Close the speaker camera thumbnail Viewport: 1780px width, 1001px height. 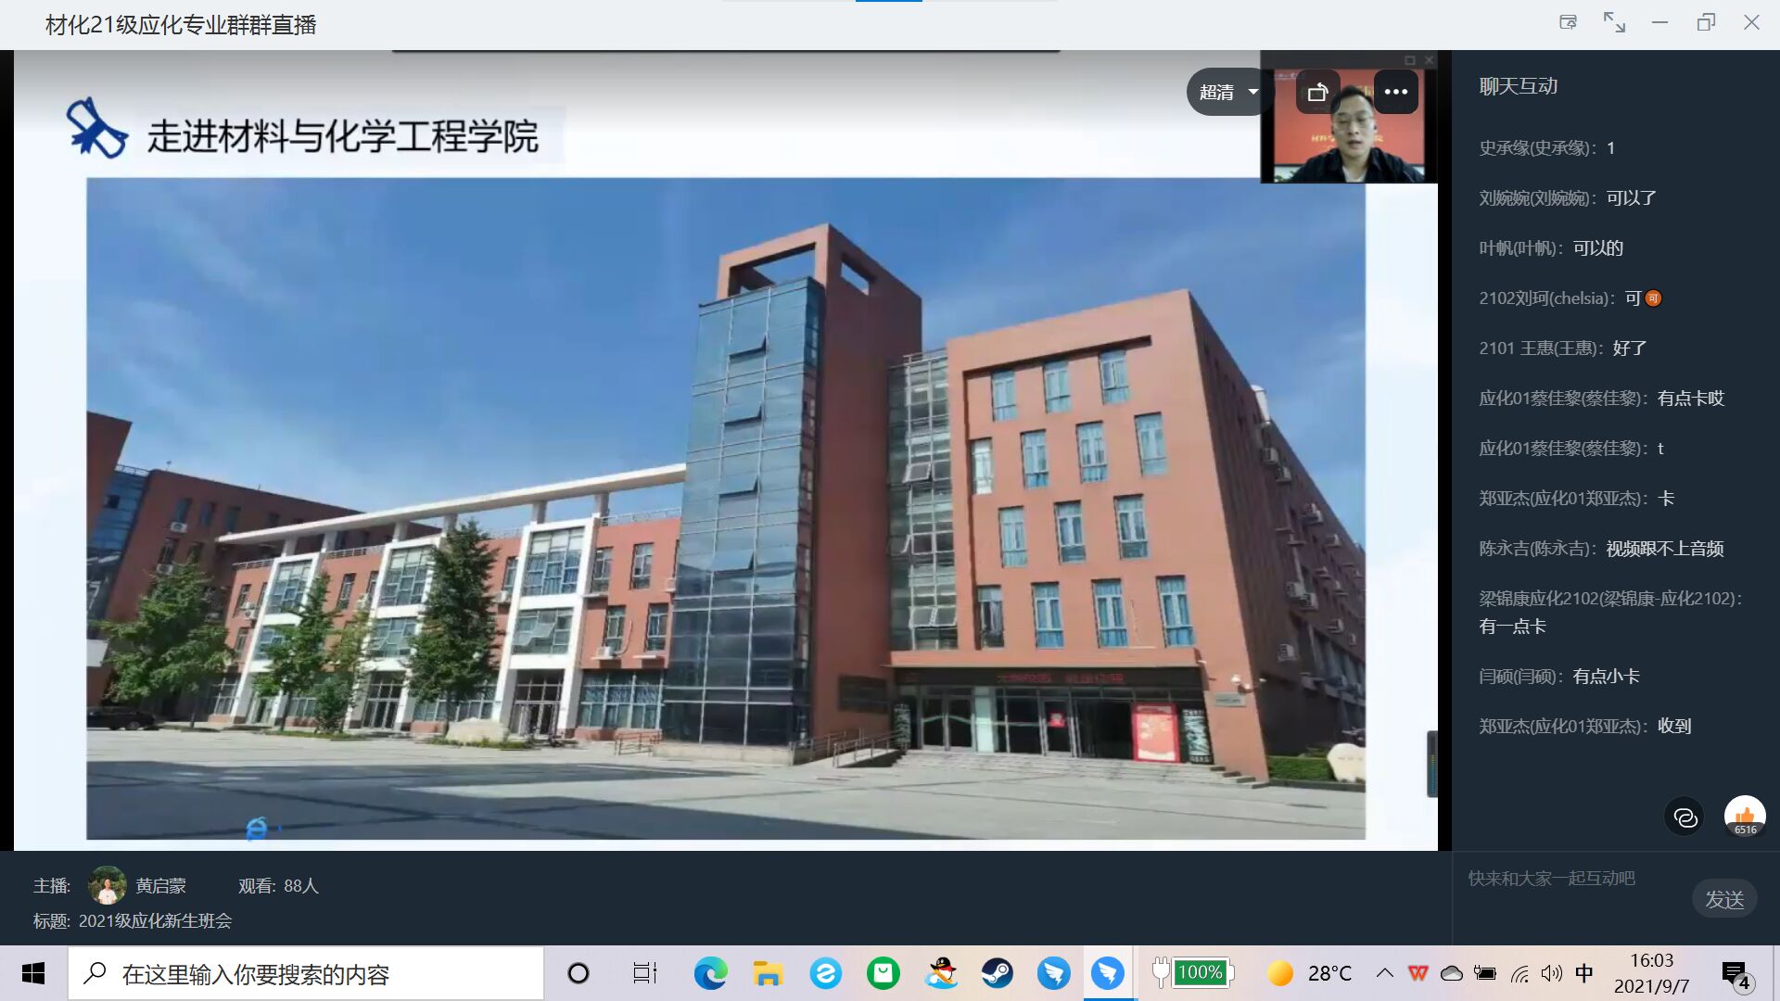[1429, 60]
